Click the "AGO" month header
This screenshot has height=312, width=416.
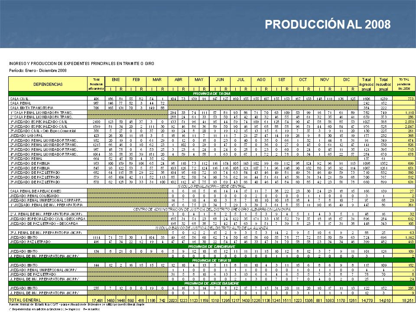point(261,80)
